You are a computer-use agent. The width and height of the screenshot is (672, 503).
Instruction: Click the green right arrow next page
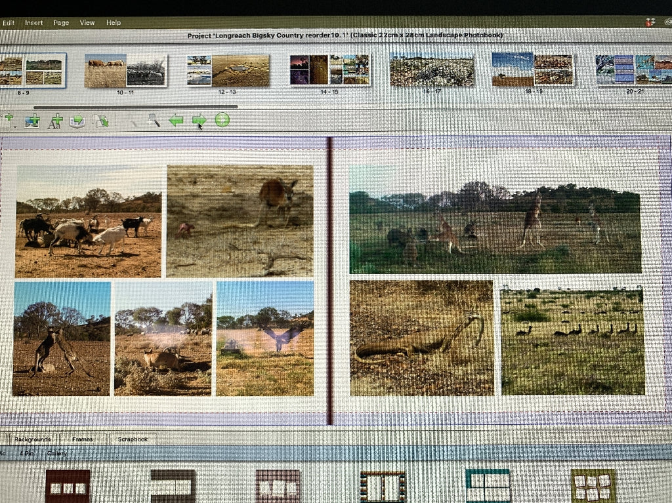[x=199, y=121]
